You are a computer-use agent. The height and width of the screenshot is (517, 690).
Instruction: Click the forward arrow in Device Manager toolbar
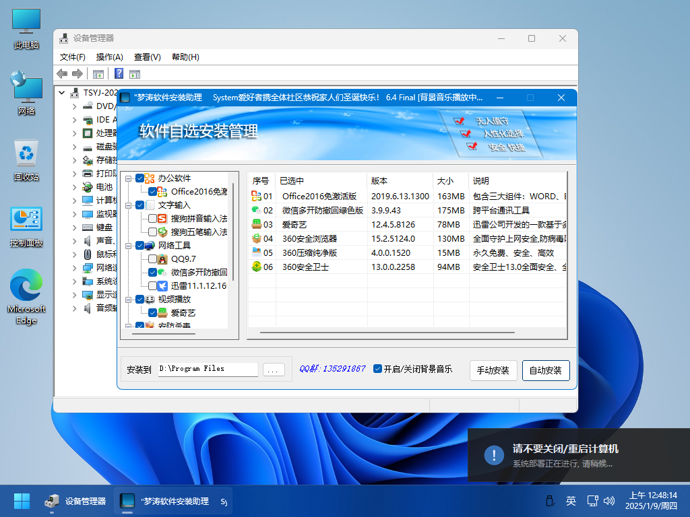(77, 74)
